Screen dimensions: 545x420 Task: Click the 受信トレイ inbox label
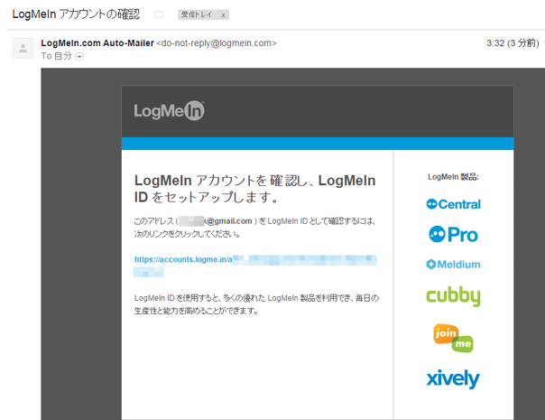pyautogui.click(x=197, y=14)
